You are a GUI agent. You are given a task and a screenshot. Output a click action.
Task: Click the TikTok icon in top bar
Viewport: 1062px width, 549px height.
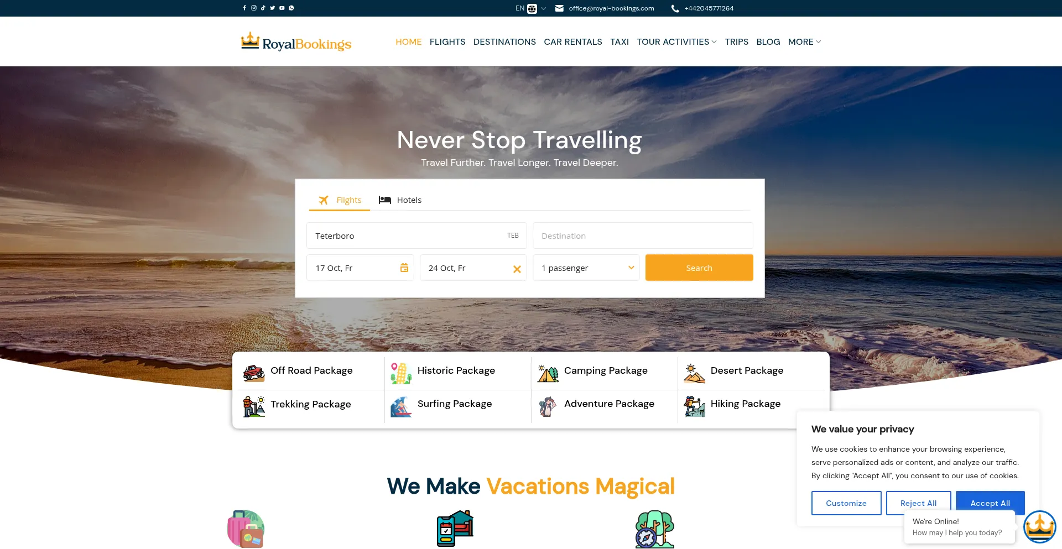(263, 8)
